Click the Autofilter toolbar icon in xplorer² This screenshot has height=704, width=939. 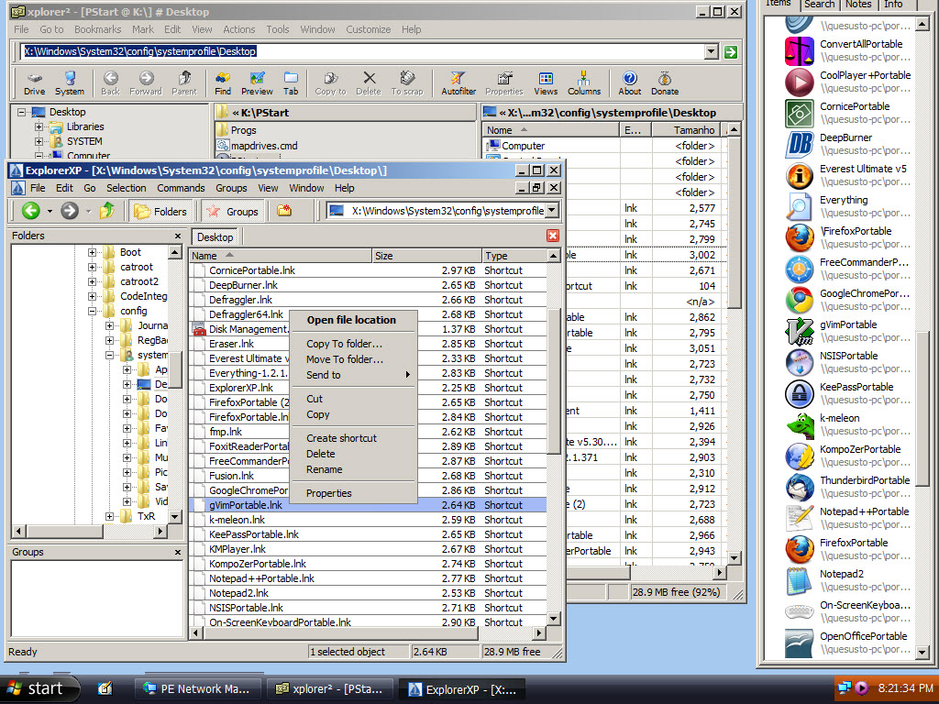click(458, 82)
